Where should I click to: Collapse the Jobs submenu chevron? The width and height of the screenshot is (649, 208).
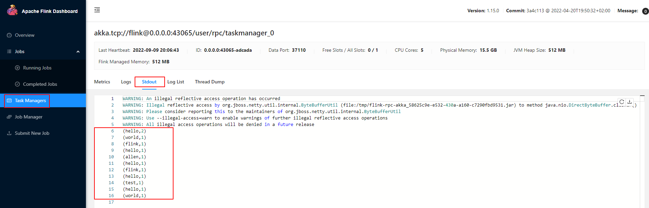click(x=78, y=52)
